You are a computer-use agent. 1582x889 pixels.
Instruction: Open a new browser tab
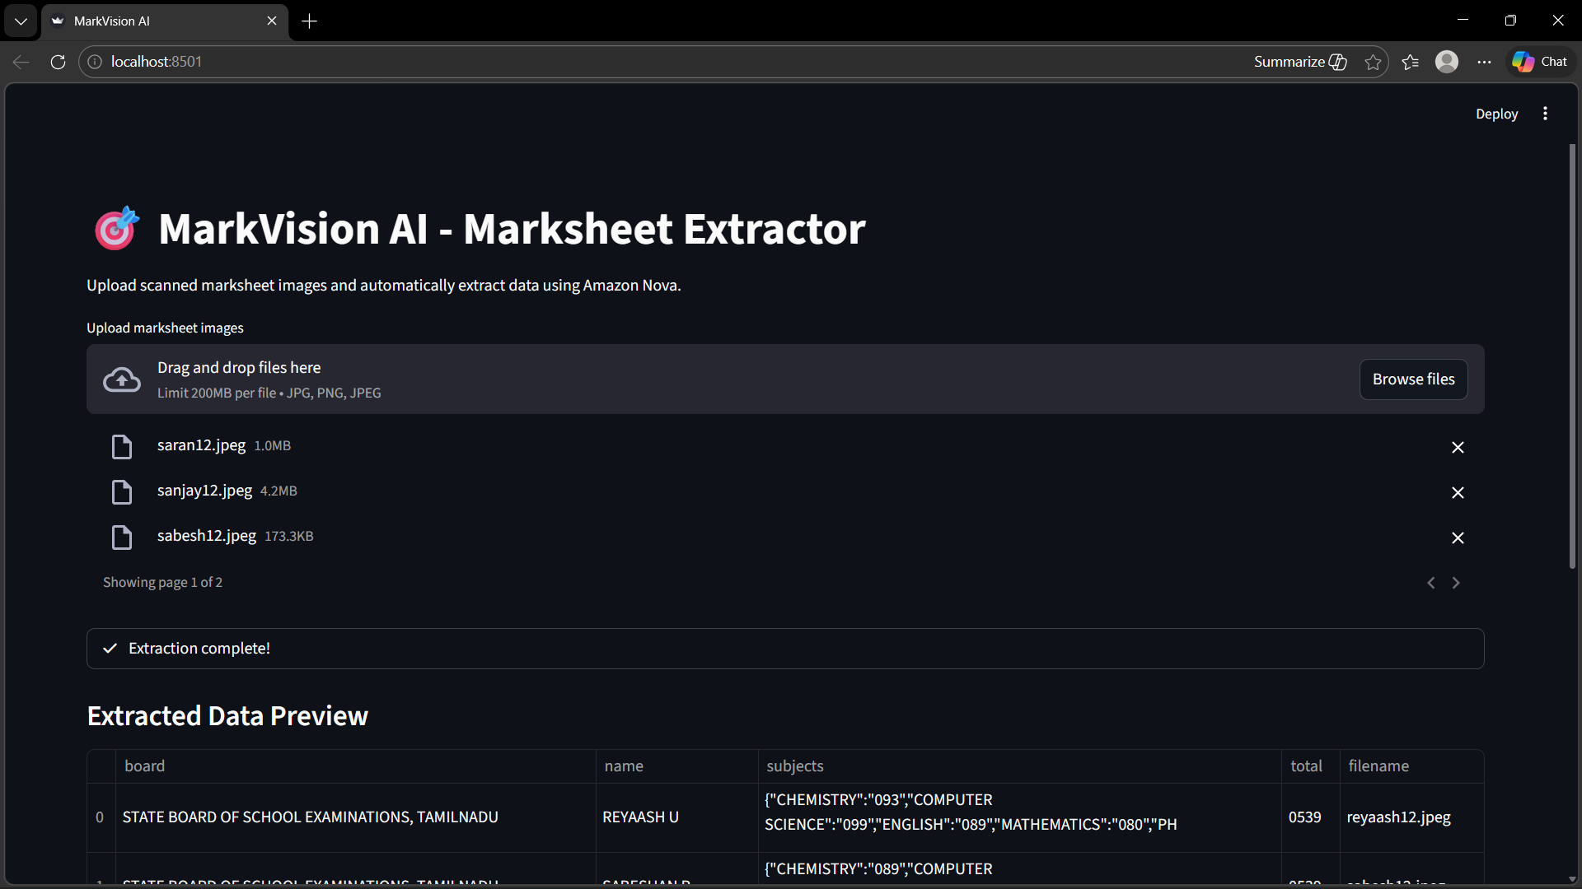[x=310, y=21]
